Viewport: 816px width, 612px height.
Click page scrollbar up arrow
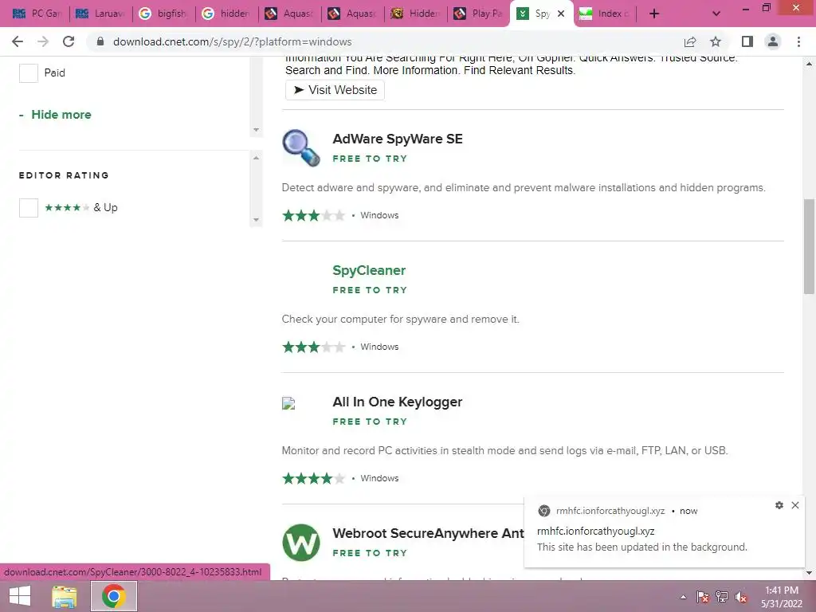(x=810, y=64)
